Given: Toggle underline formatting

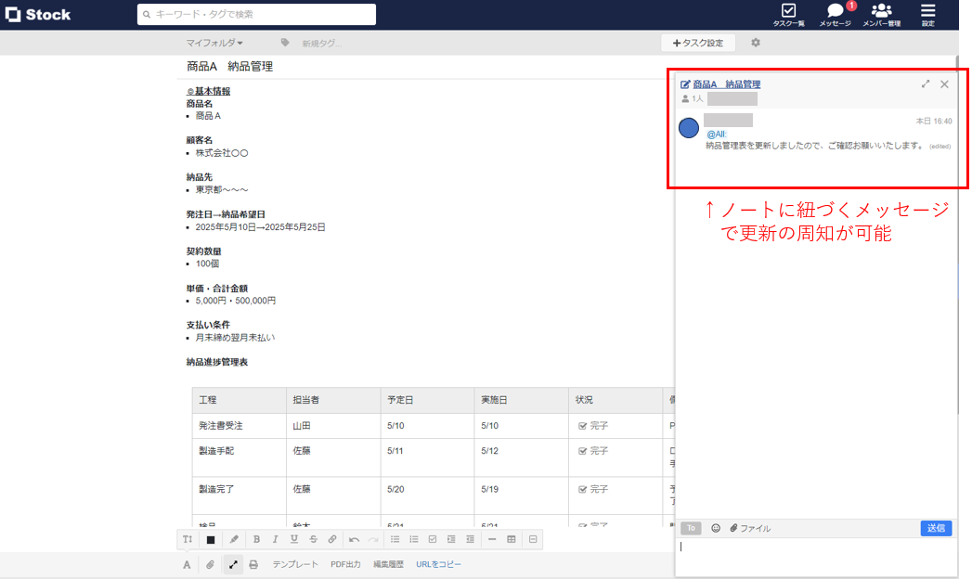Looking at the screenshot, I should pos(294,539).
